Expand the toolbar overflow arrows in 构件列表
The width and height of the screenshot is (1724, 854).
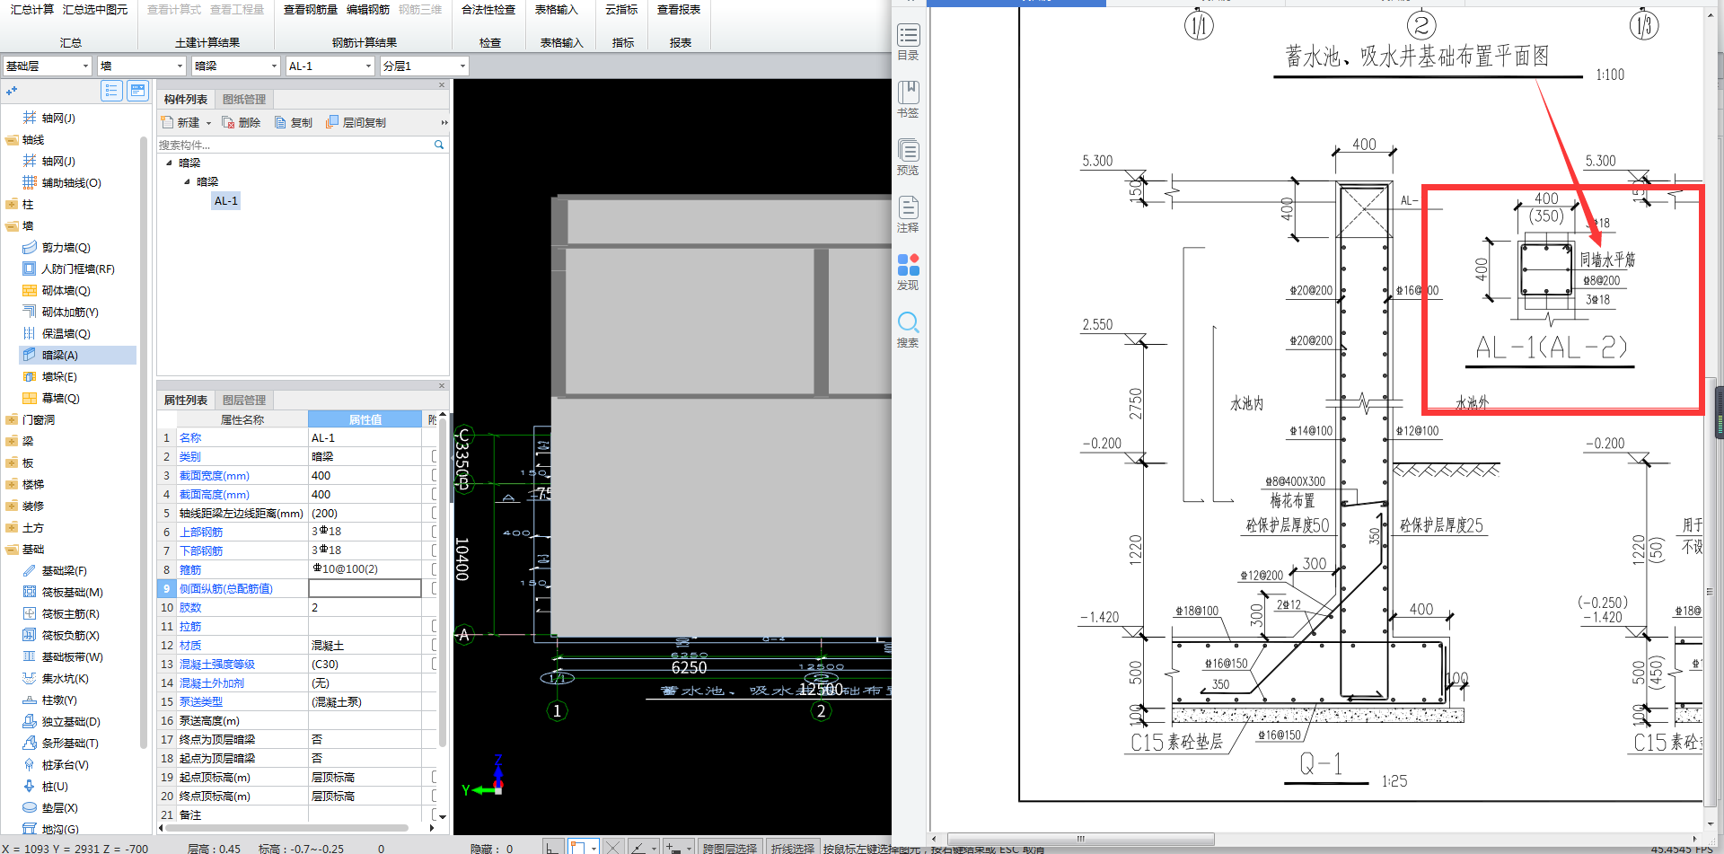444,122
